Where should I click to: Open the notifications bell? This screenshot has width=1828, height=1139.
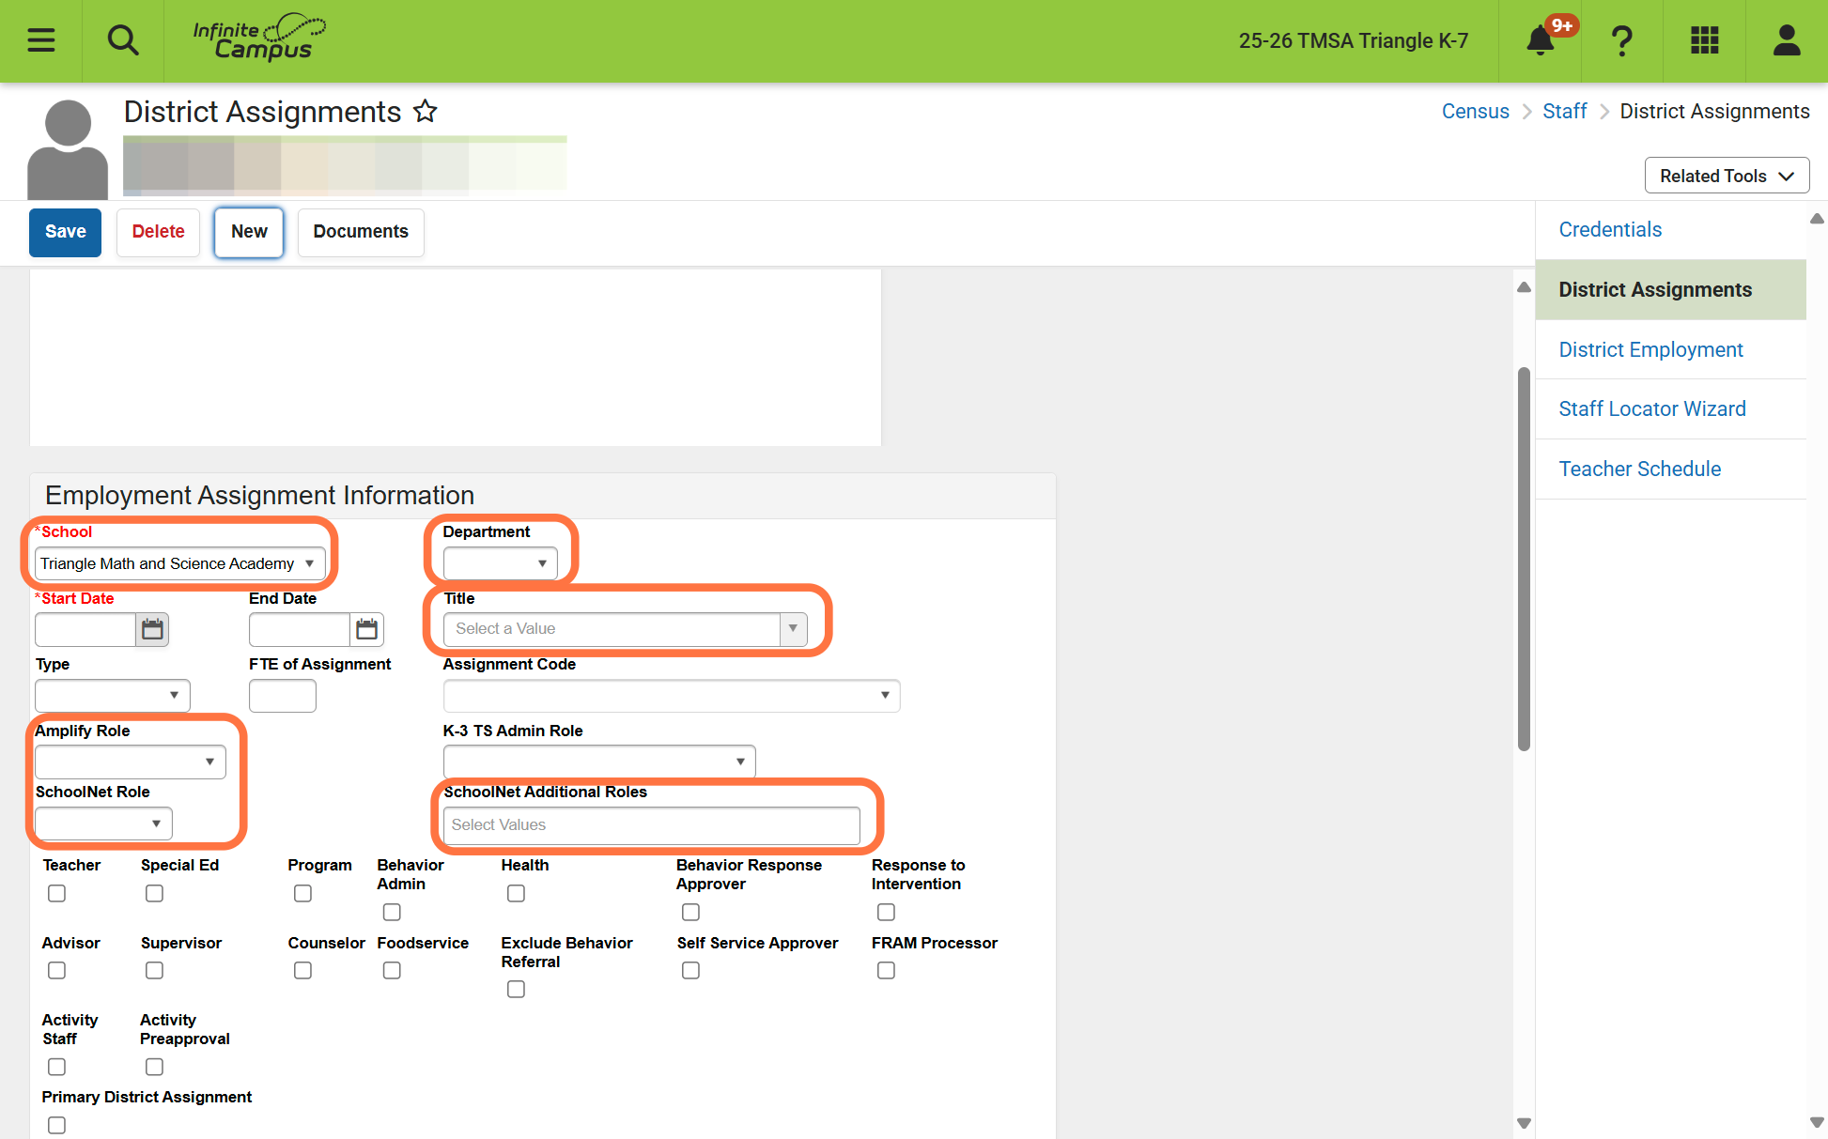coord(1540,40)
